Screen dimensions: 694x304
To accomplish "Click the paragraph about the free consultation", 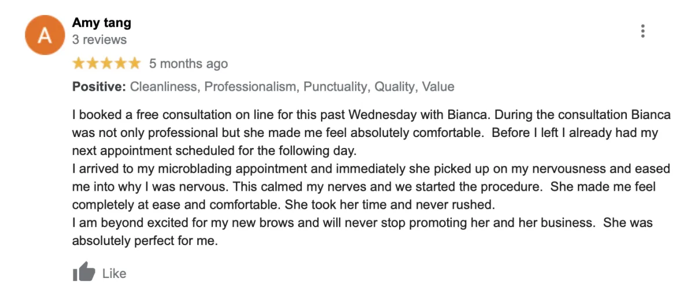I will [x=370, y=133].
